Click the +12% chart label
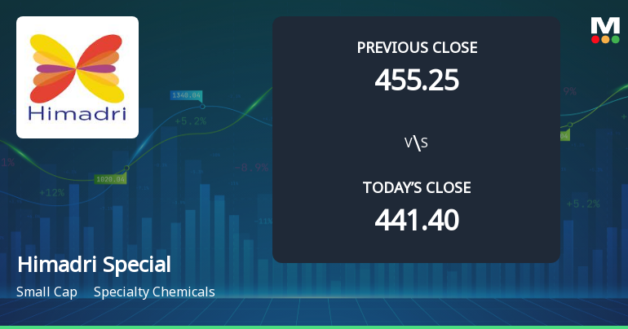This screenshot has width=628, height=329. tap(51, 193)
